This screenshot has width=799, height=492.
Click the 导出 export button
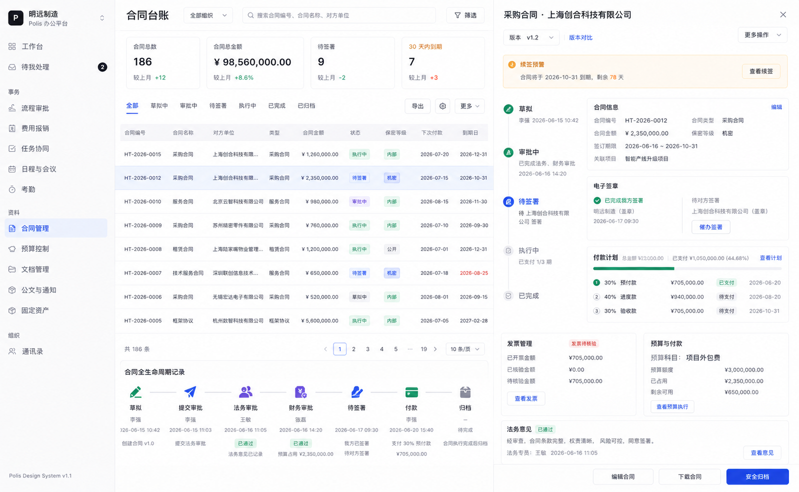click(x=417, y=106)
